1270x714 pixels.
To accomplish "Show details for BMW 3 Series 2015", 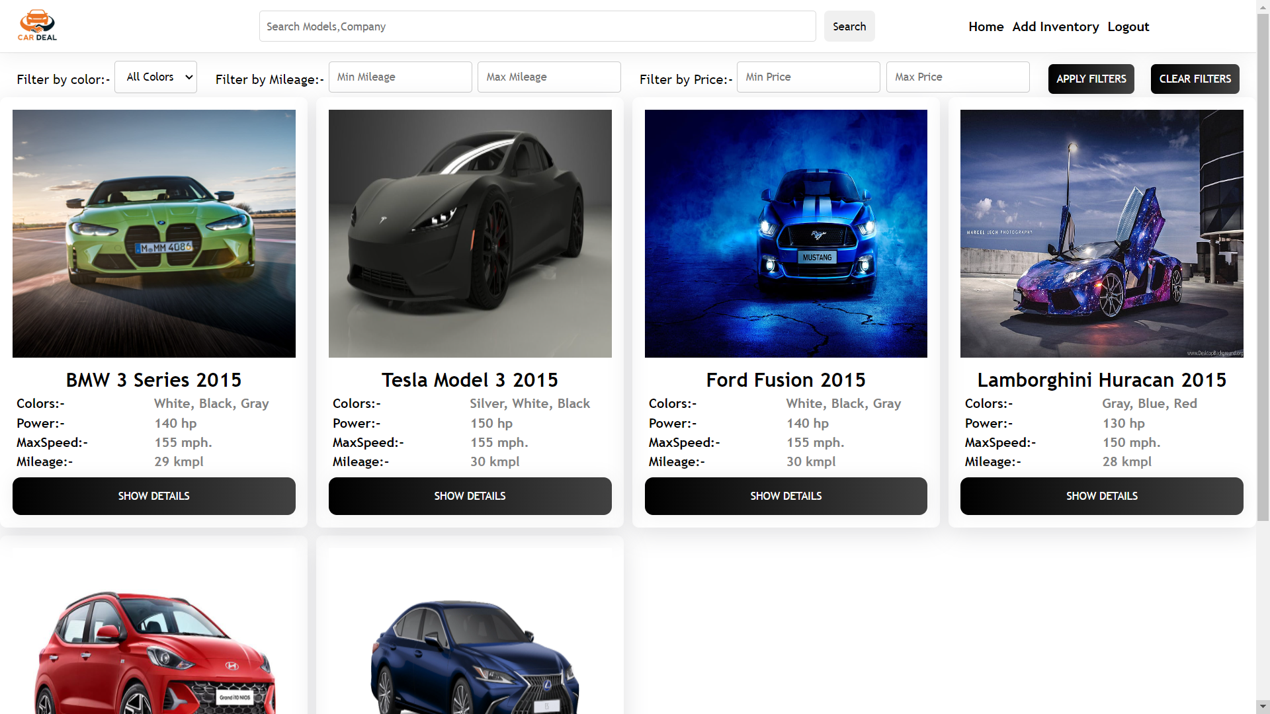I will point(154,496).
